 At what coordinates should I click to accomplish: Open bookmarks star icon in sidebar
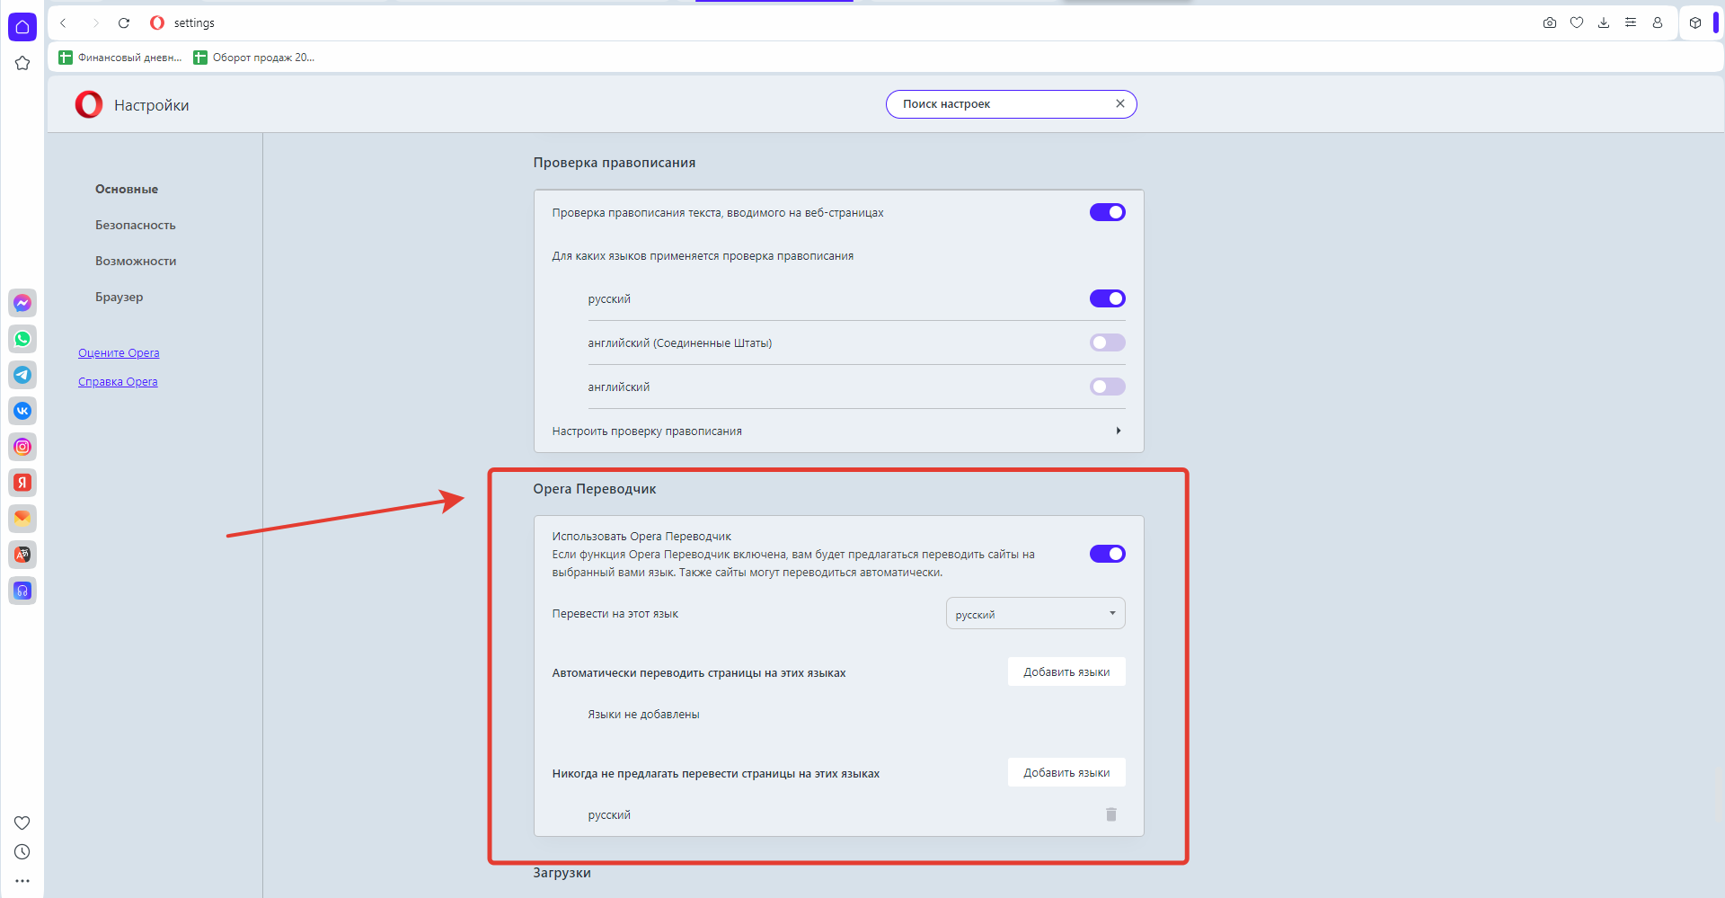[x=22, y=63]
